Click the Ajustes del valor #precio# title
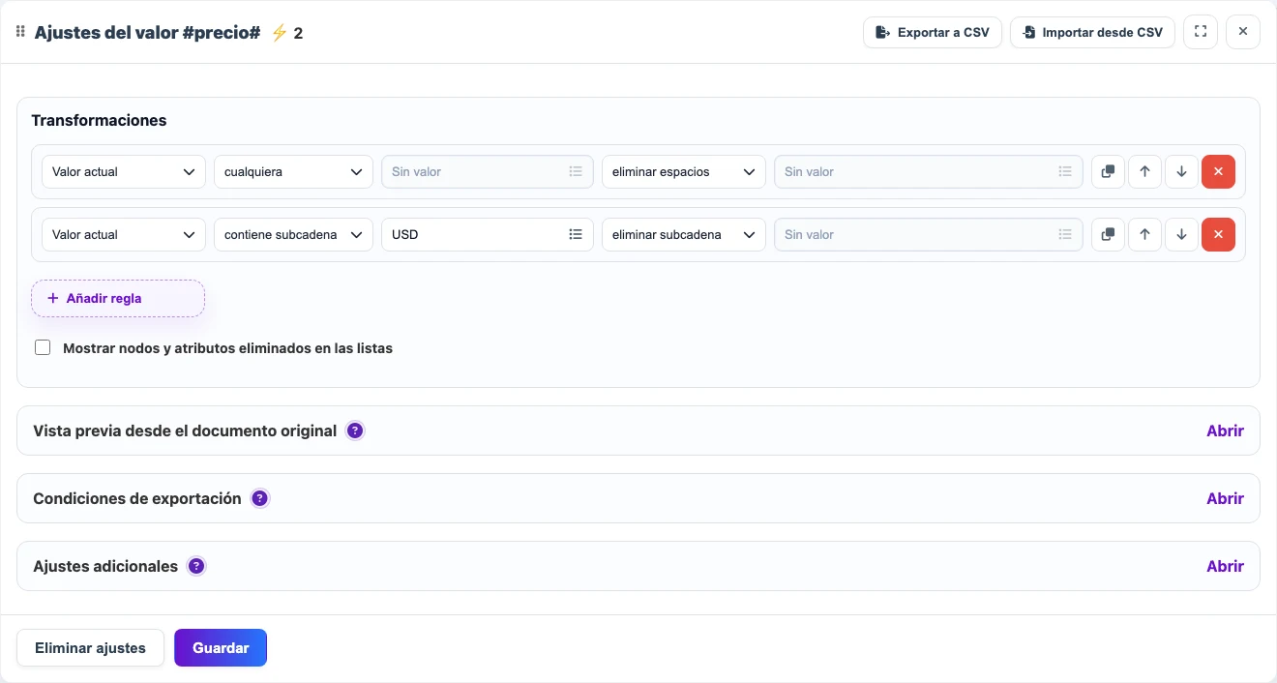 147,32
